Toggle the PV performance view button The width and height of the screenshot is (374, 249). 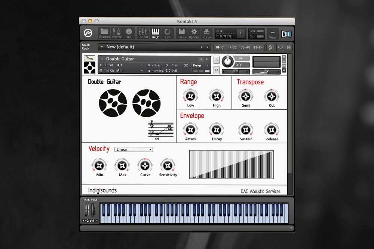[x=284, y=71]
